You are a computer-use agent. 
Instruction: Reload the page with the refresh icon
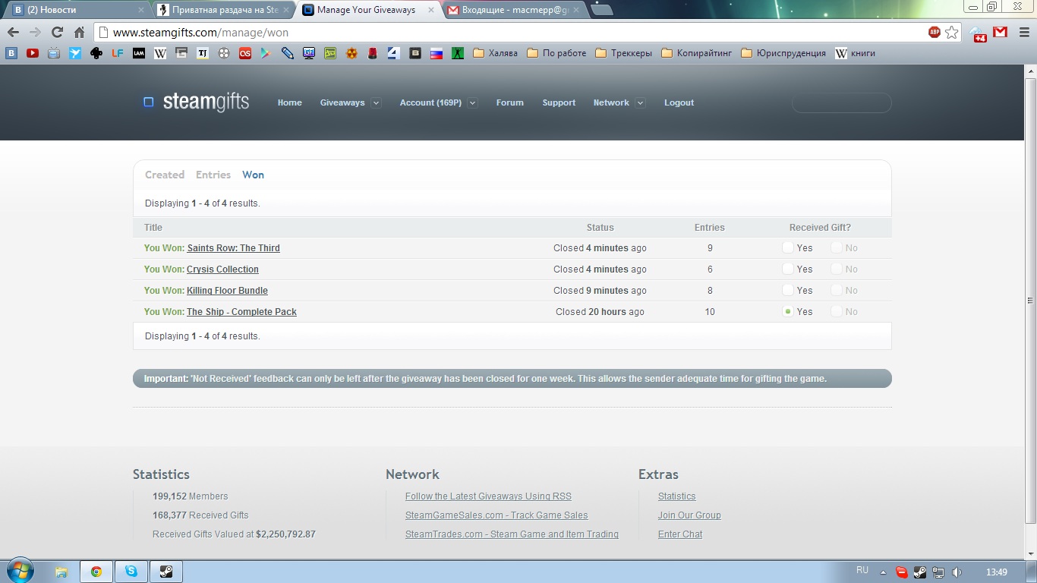[x=57, y=32]
